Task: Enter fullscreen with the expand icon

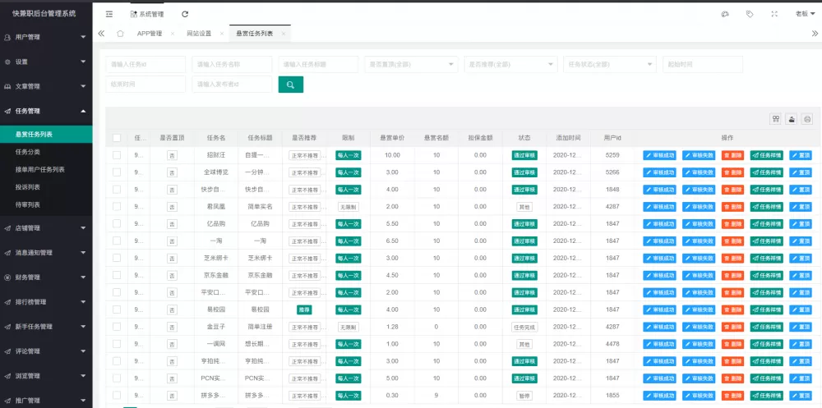Action: point(774,14)
